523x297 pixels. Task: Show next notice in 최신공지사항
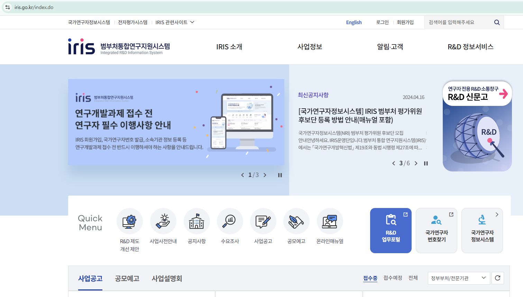416,164
